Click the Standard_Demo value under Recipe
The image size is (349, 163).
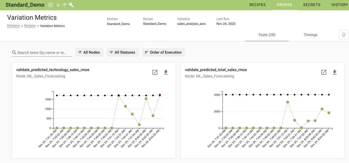point(155,24)
